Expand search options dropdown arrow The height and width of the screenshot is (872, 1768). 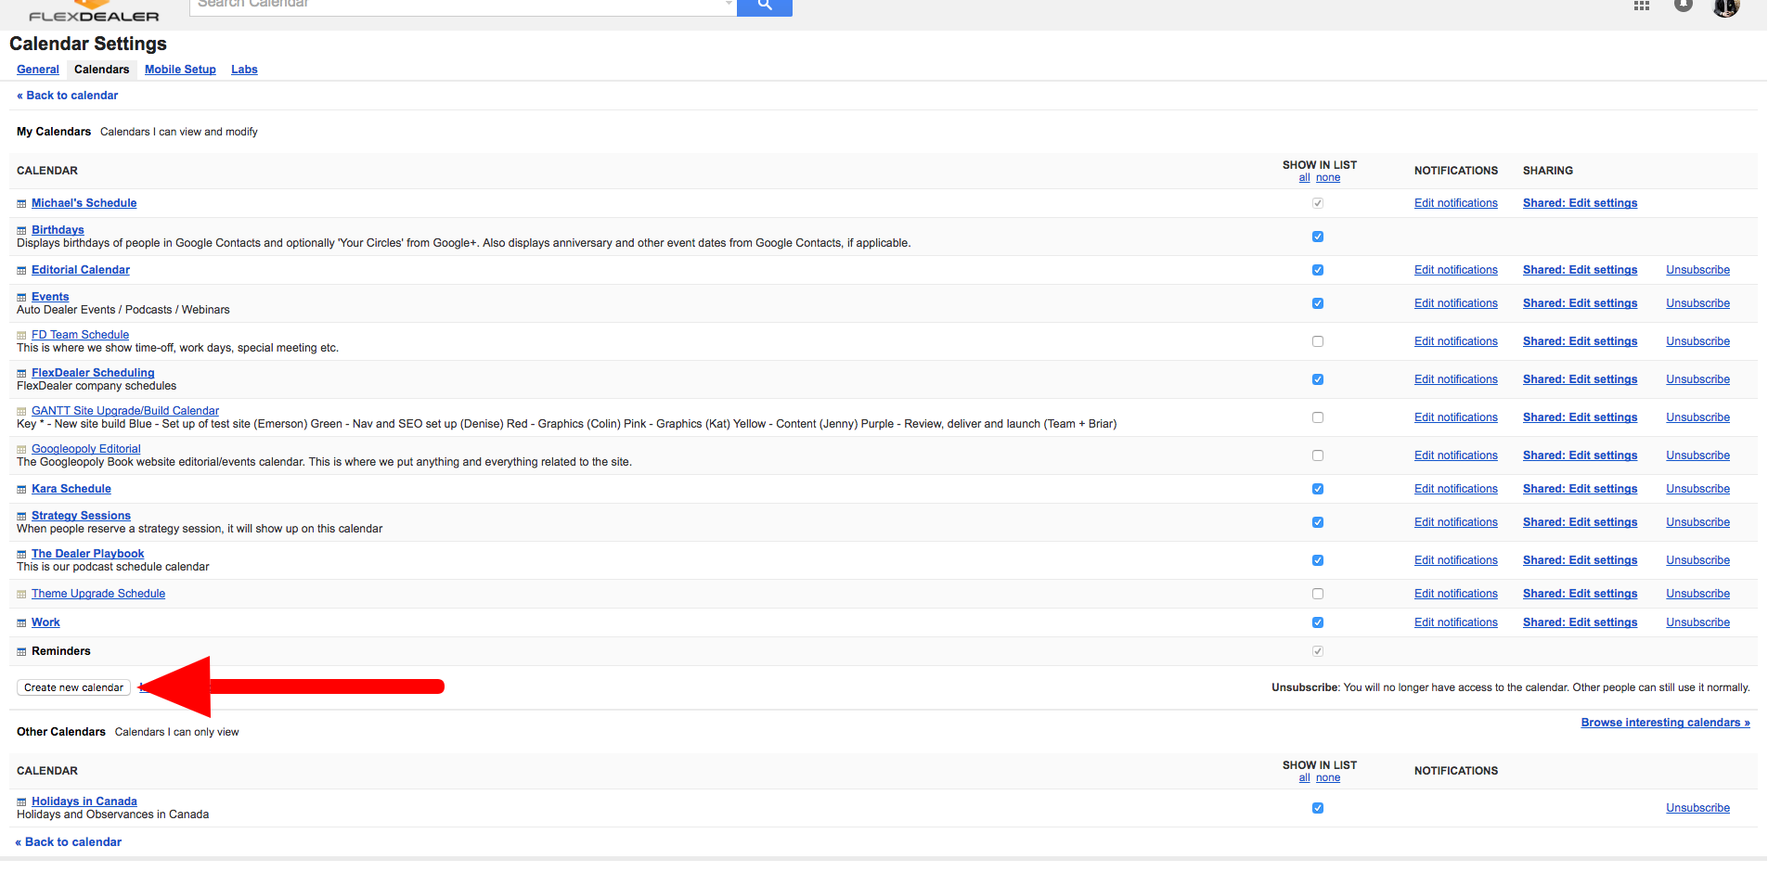point(728,5)
